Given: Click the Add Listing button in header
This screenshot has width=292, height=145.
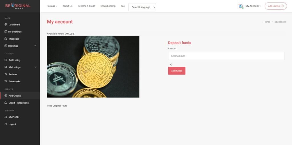Looking at the screenshot, I should (x=276, y=6).
